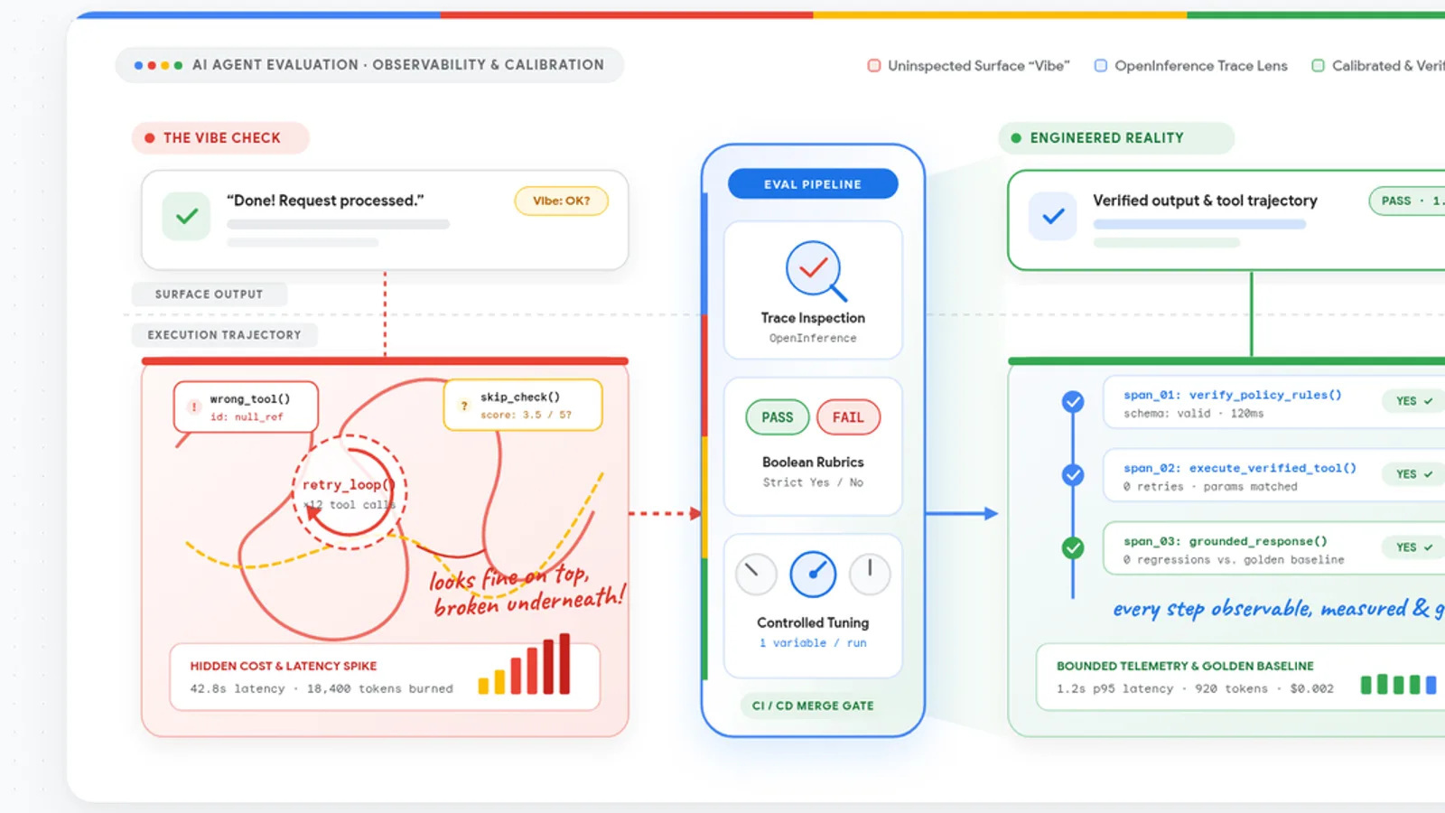
Task: Click the "Boolean Rubrics" label
Action: [813, 462]
